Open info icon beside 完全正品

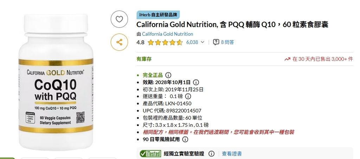point(168,75)
